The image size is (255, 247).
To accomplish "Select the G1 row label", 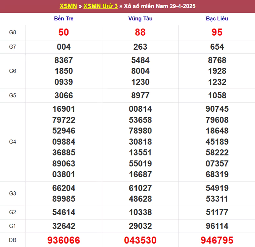I will [x=12, y=226].
